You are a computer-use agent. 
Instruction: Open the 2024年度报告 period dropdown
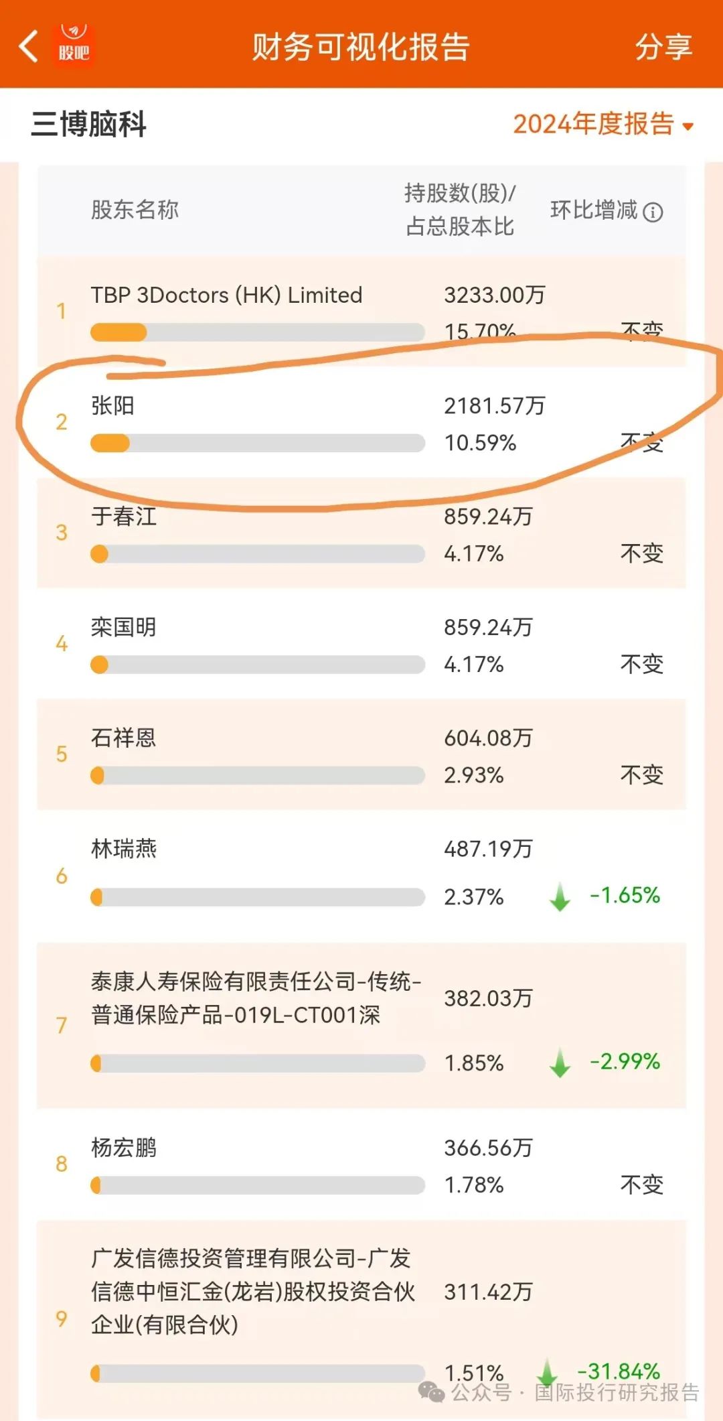click(x=603, y=124)
